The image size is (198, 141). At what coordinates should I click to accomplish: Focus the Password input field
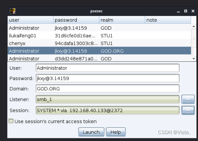(108, 78)
